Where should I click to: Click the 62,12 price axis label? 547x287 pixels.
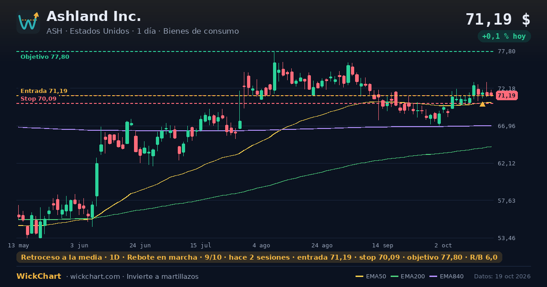click(507, 163)
